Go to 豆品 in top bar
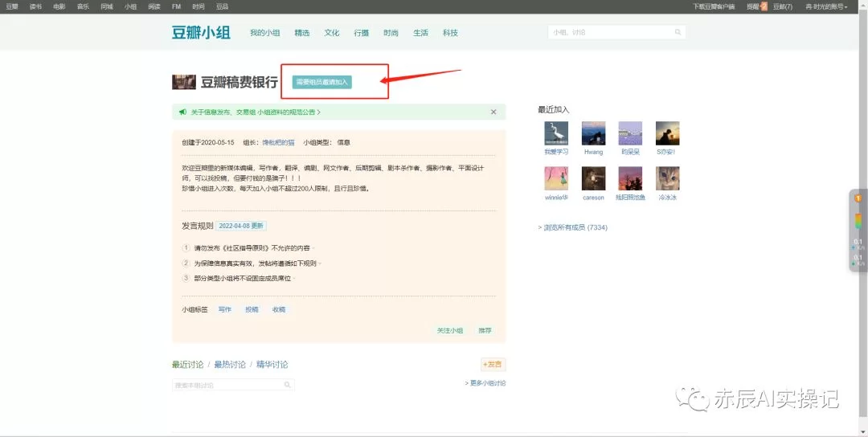 point(222,6)
